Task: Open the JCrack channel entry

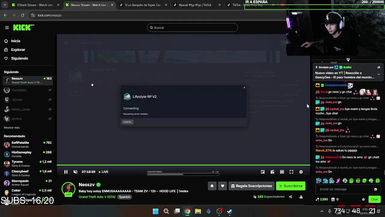Action: (28, 100)
